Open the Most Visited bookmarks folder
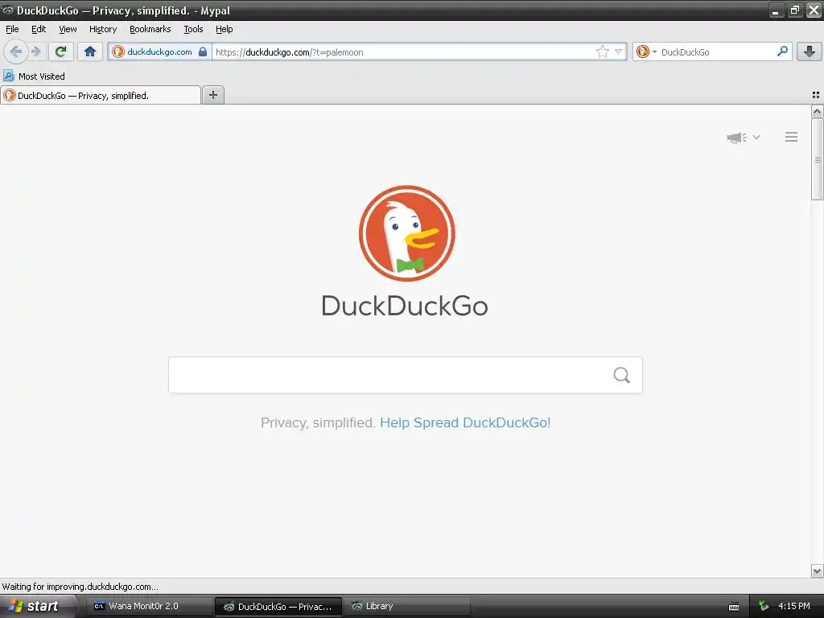This screenshot has height=618, width=824. tap(34, 76)
